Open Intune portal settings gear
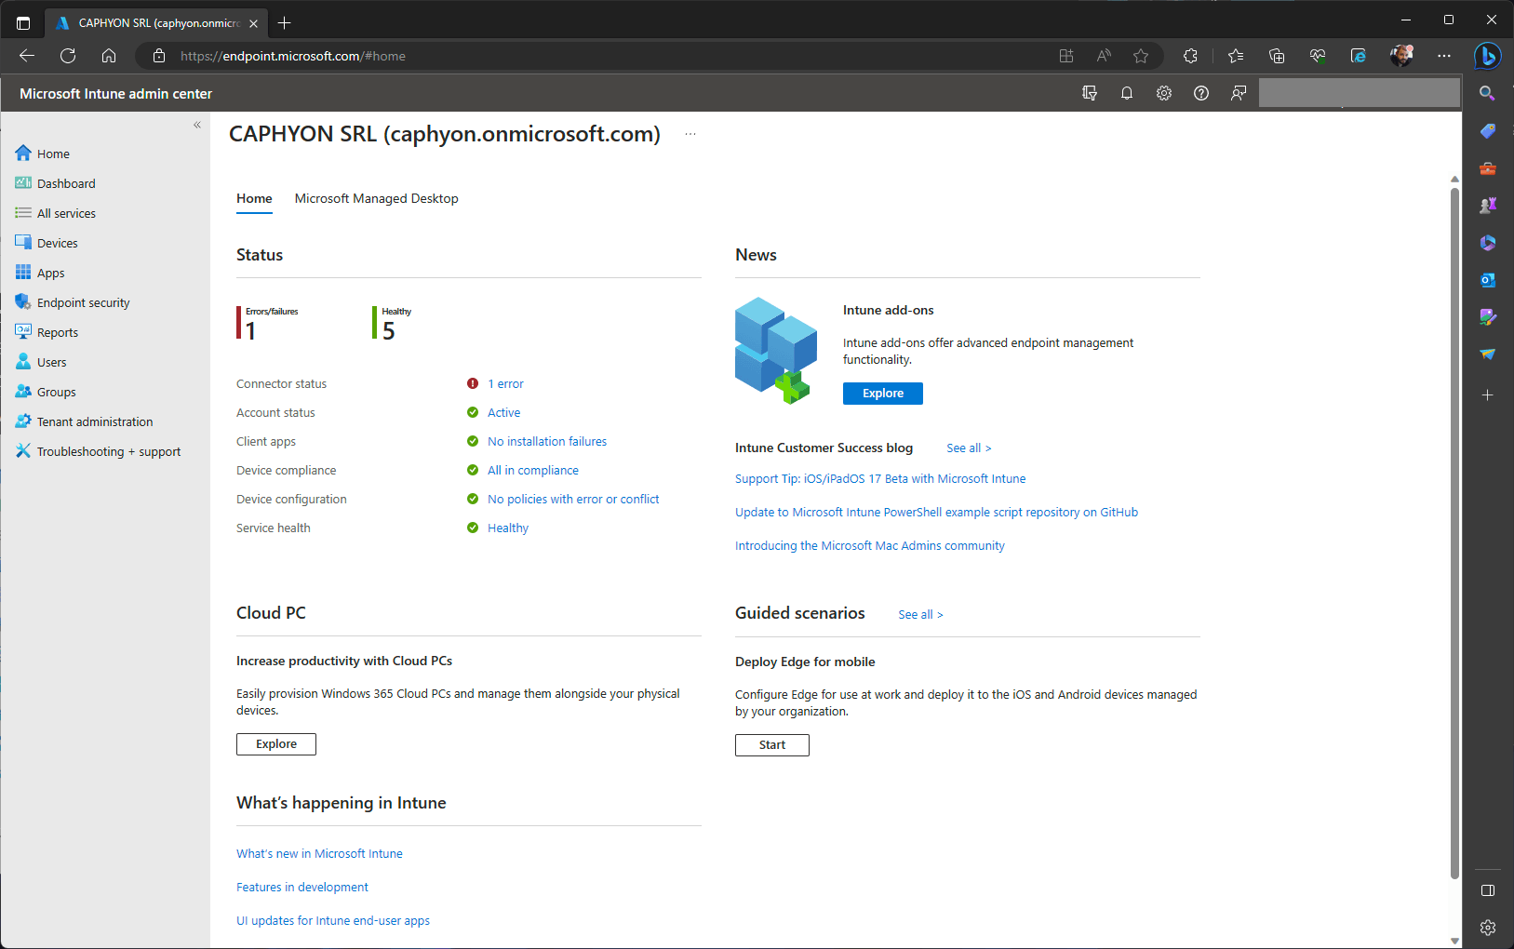The width and height of the screenshot is (1514, 949). [x=1164, y=93]
